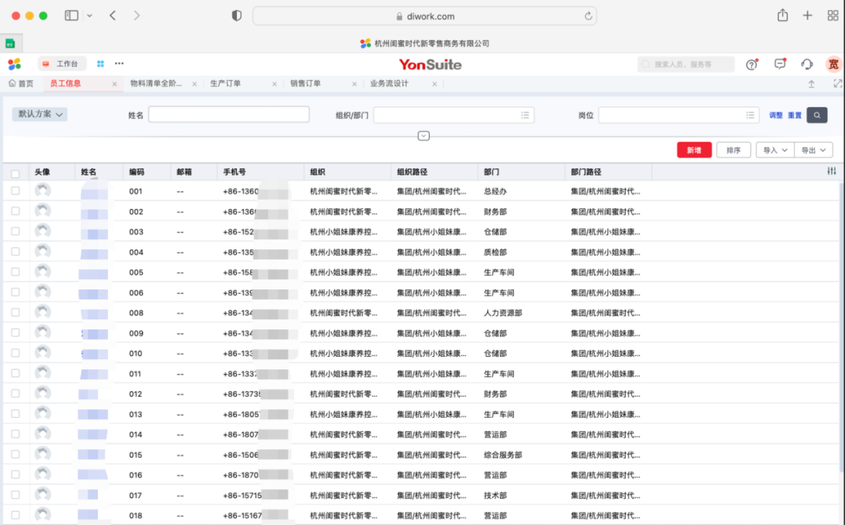Viewport: 845px width, 525px height.
Task: Click the 质检部 department cell
Action: coord(495,252)
